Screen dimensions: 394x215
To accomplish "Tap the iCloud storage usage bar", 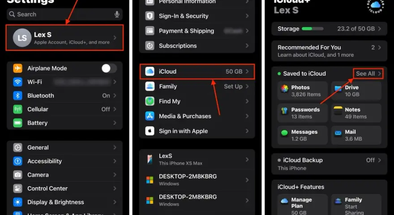I will tap(313, 29).
